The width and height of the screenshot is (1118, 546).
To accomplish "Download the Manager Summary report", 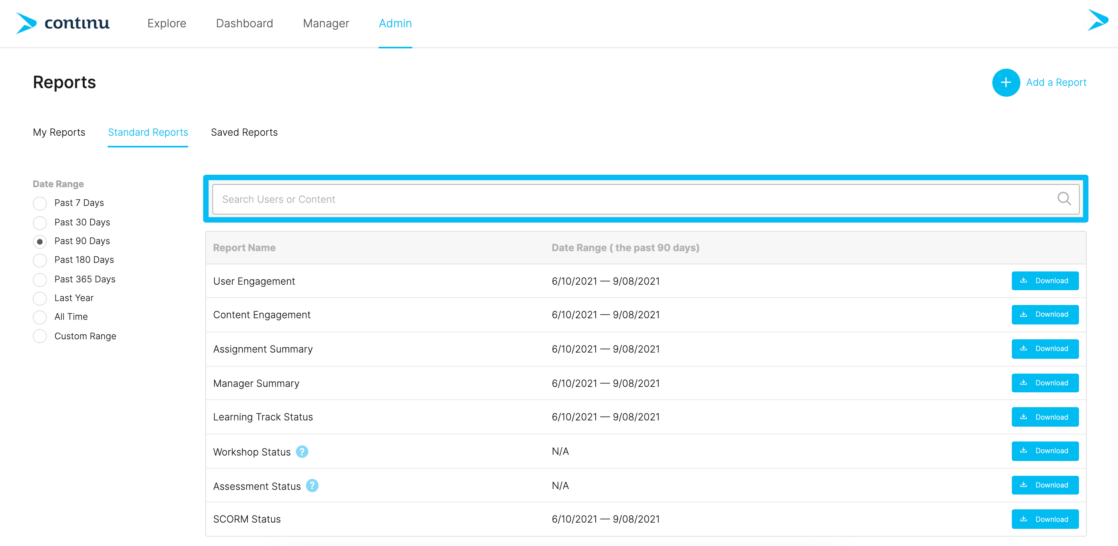I will [x=1045, y=383].
